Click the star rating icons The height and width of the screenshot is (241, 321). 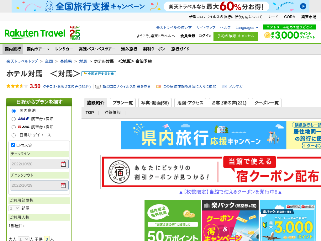tap(17, 86)
